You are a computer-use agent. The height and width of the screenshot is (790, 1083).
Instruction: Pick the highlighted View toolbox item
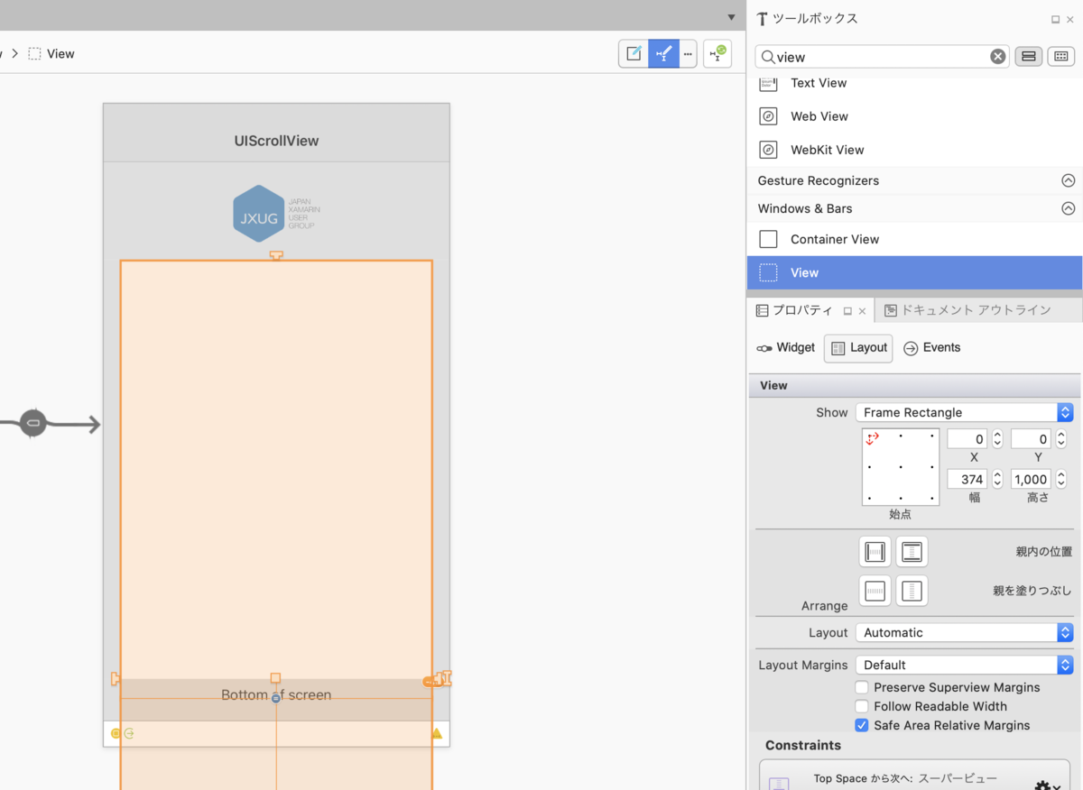915,272
